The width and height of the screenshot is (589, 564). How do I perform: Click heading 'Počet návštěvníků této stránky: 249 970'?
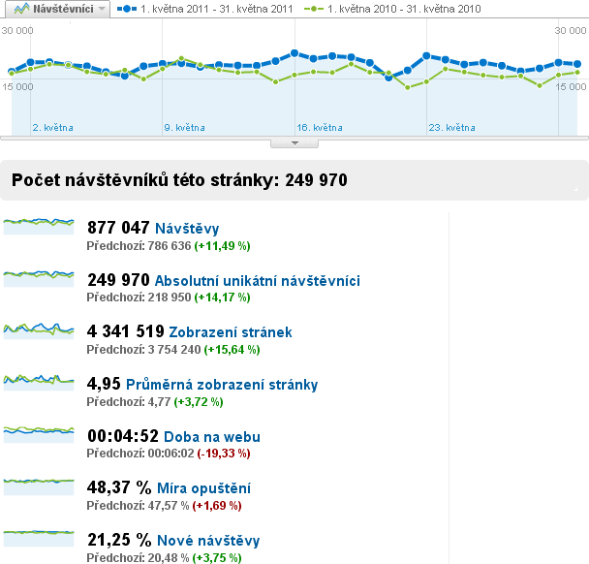click(179, 180)
